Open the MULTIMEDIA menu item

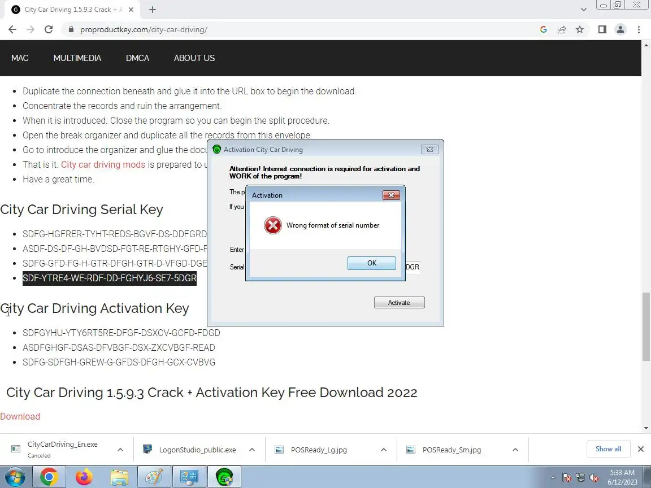tap(77, 58)
